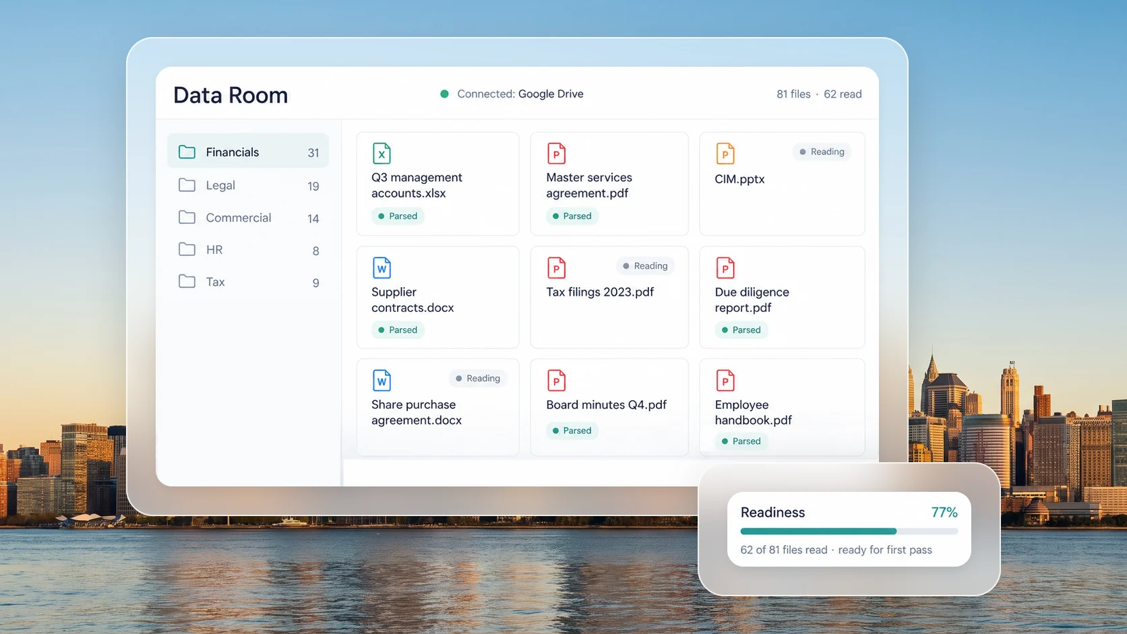Click the Reading badge on CIM.pptx
This screenshot has height=634, width=1127.
point(822,152)
